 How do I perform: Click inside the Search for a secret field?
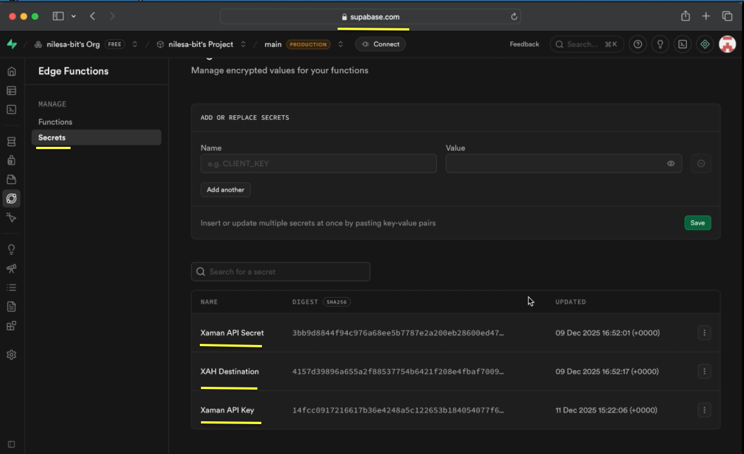pos(281,272)
